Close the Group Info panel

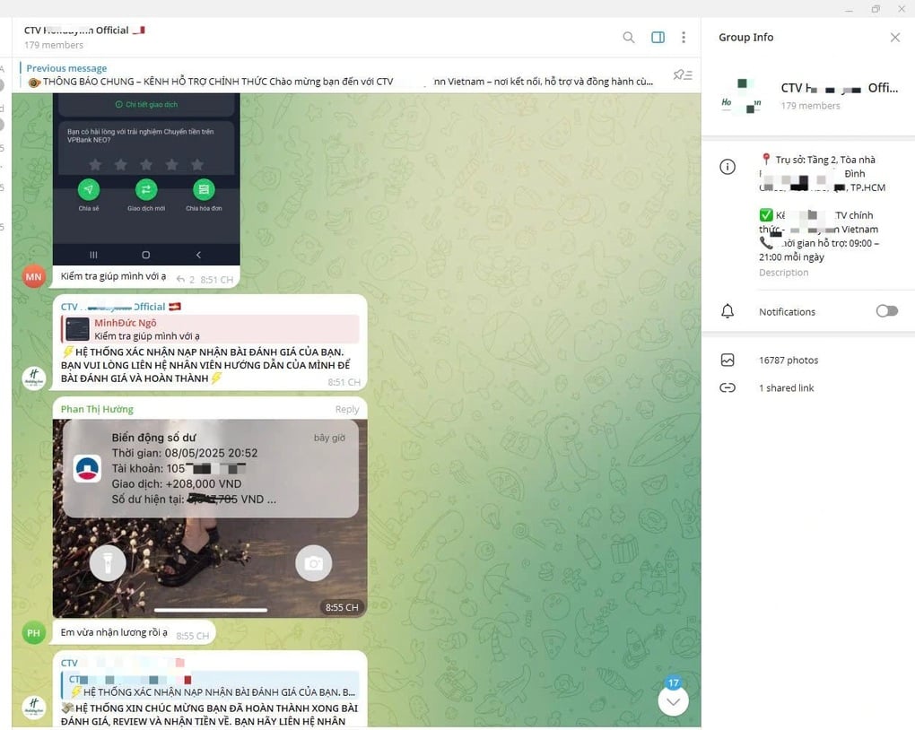(x=894, y=38)
